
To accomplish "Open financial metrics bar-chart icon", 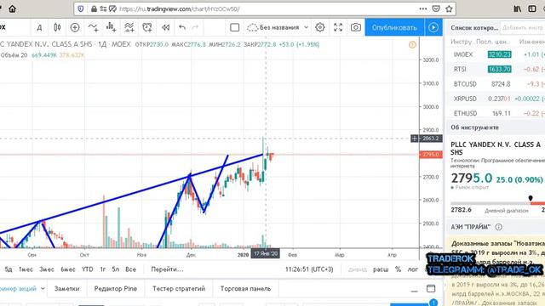I will tap(111, 27).
